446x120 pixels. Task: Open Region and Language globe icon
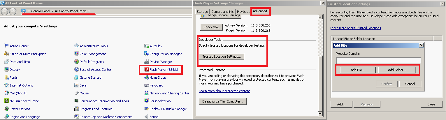pyautogui.click(x=7, y=117)
